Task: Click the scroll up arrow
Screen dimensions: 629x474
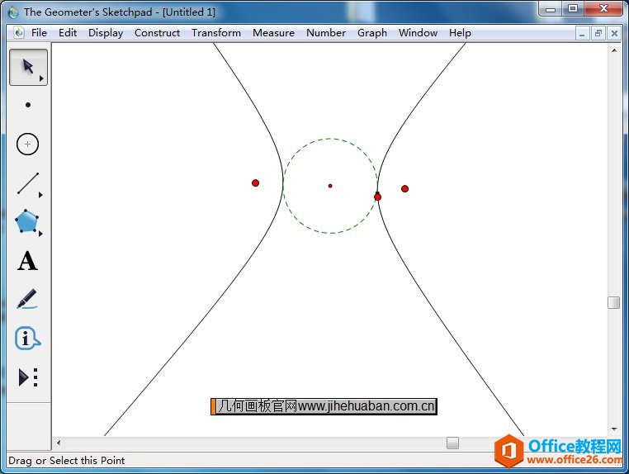Action: click(614, 50)
